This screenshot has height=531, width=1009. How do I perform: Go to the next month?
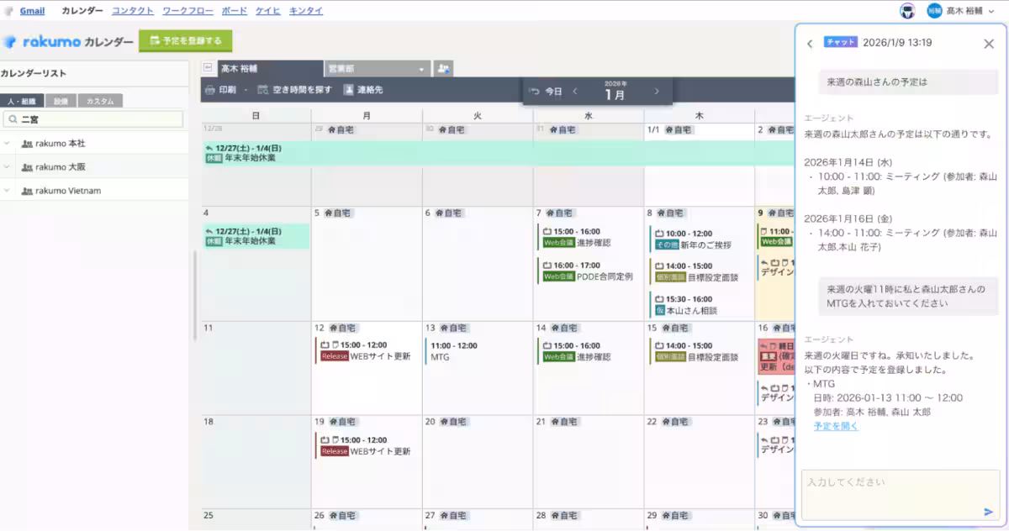(x=657, y=91)
